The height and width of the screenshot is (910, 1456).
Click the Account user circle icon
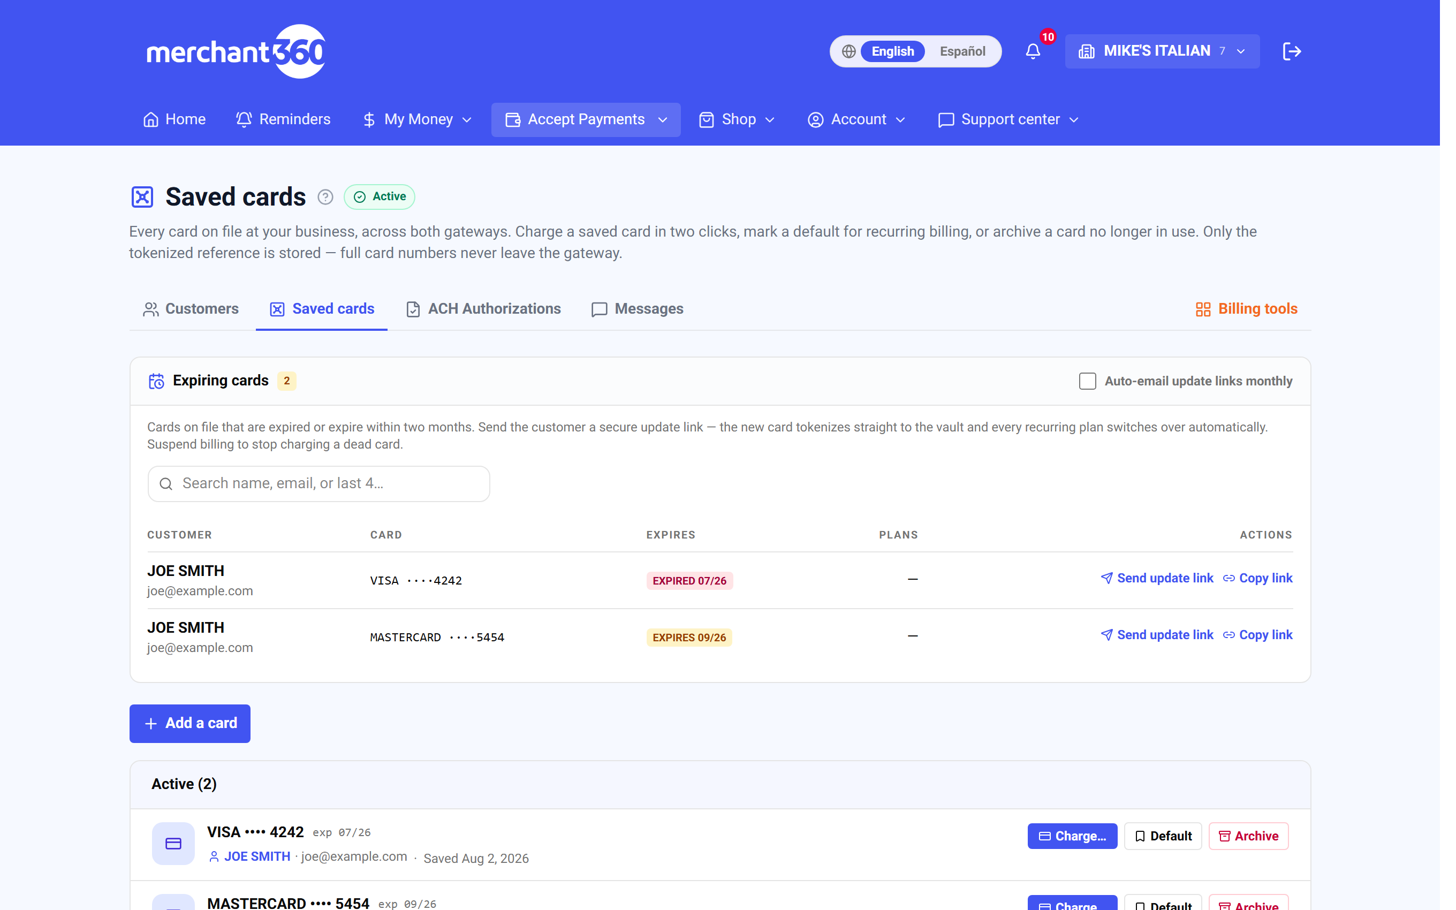pos(815,120)
